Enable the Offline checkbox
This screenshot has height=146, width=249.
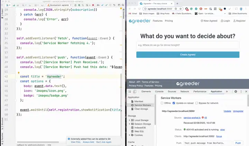click(162, 103)
